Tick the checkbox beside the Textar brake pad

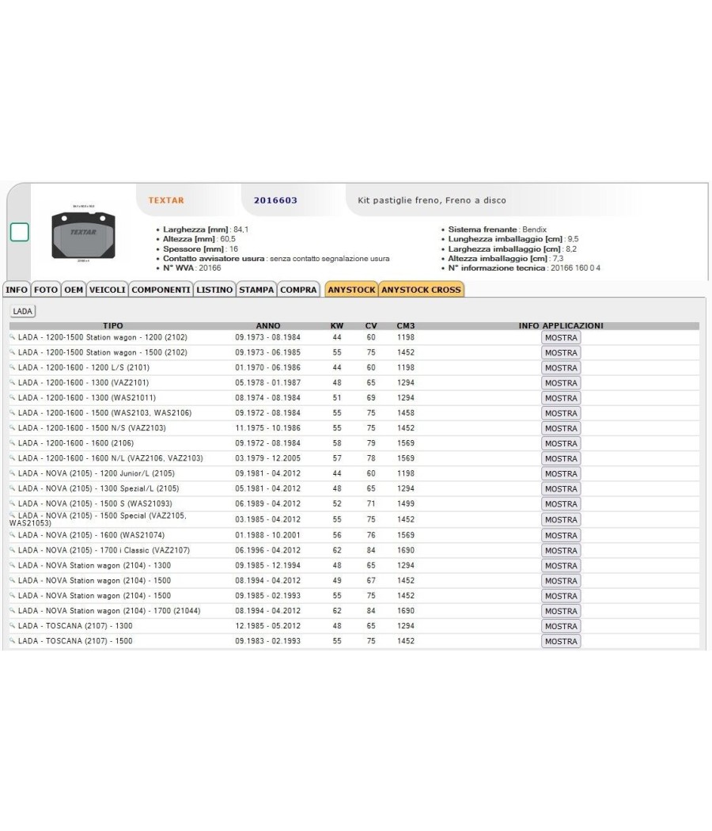tap(20, 232)
